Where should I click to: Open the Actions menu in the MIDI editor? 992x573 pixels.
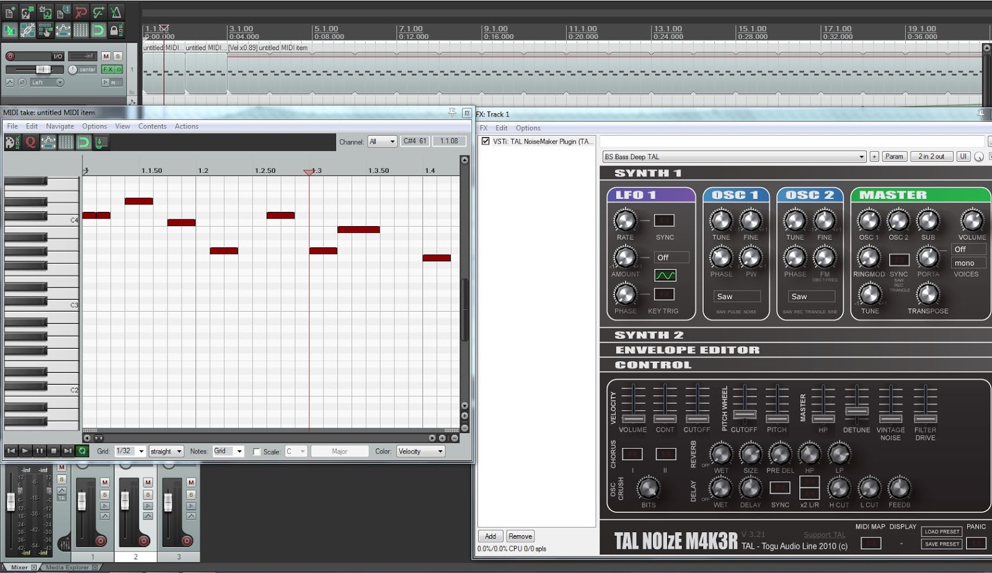[186, 126]
